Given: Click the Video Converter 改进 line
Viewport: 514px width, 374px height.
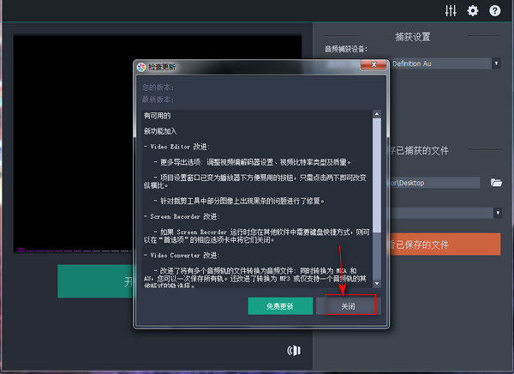Looking at the screenshot, I should point(182,256).
